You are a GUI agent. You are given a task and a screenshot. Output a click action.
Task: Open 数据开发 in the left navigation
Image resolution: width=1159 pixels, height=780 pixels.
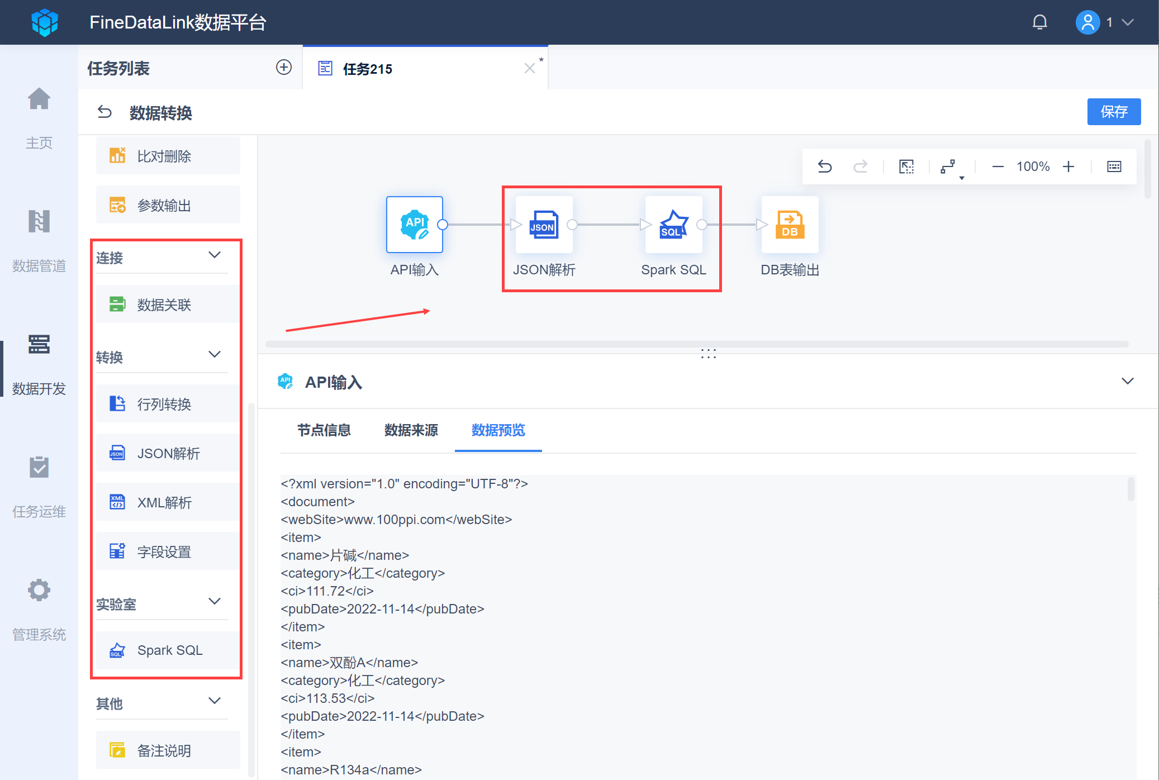39,363
